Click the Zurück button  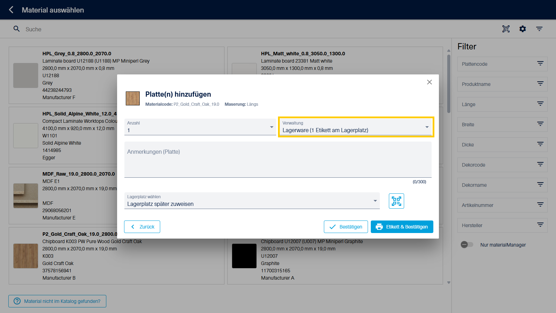point(142,227)
